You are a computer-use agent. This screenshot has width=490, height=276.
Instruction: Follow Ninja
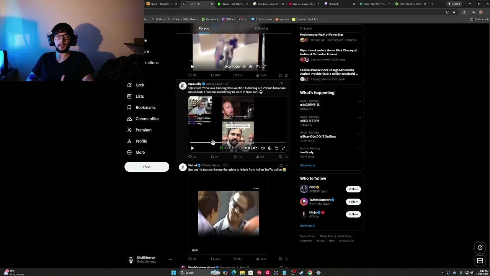pyautogui.click(x=353, y=214)
